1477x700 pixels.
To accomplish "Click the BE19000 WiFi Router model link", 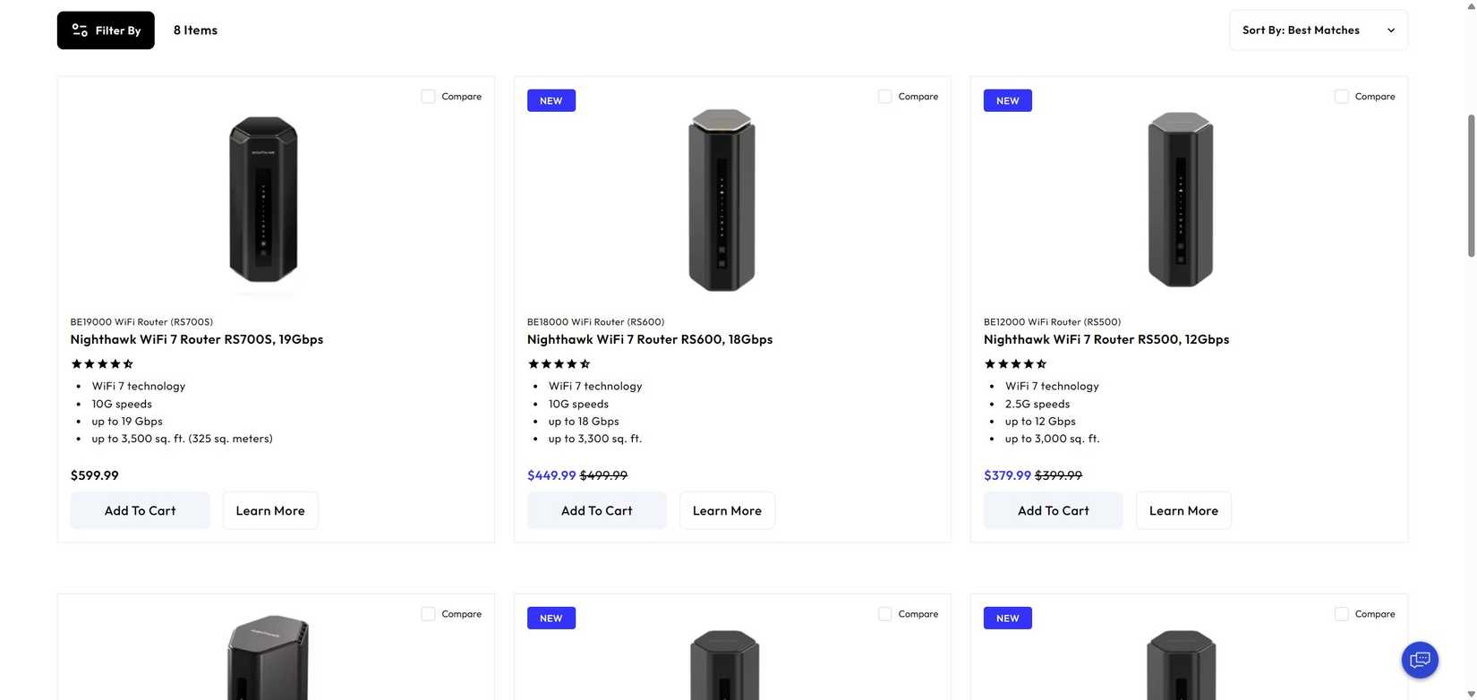I will pyautogui.click(x=141, y=322).
